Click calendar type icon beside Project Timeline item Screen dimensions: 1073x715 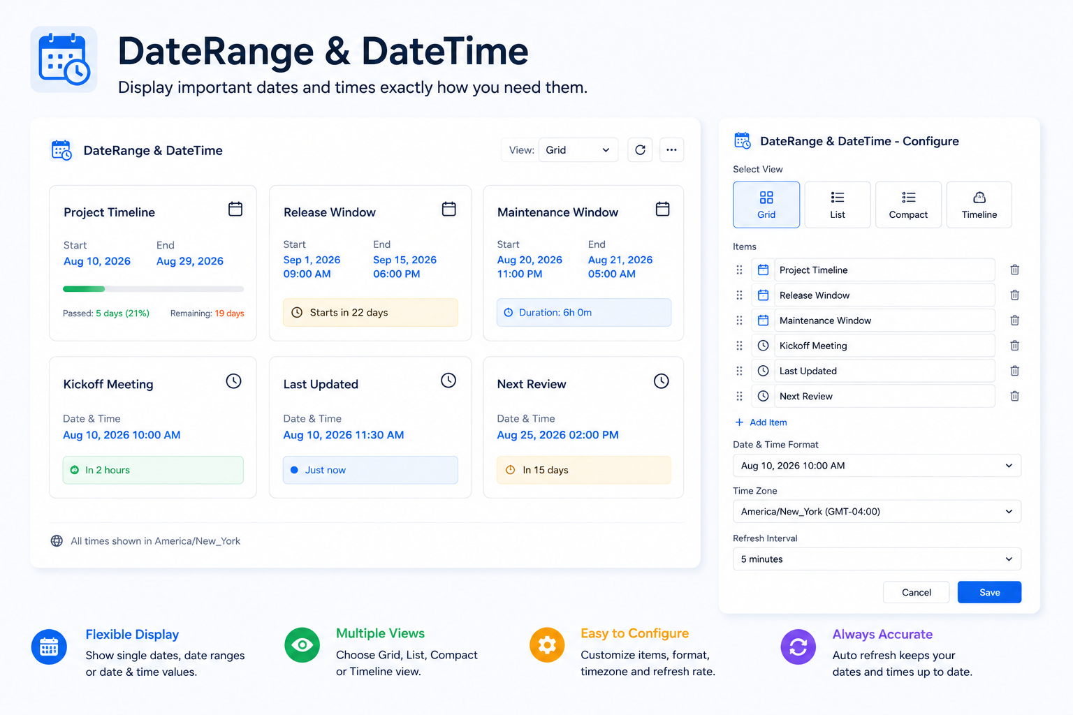coord(763,270)
